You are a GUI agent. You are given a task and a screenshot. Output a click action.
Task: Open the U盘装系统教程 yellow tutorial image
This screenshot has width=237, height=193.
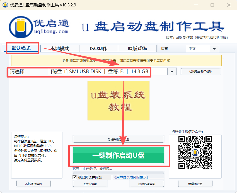[118, 100]
